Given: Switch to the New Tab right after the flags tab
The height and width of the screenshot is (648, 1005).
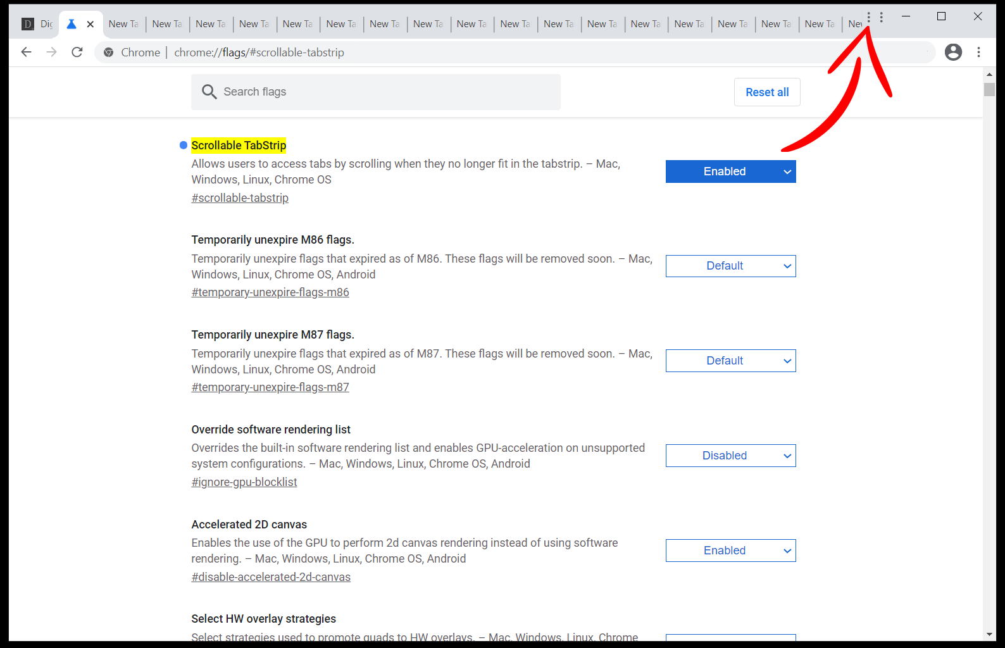Looking at the screenshot, I should (123, 24).
